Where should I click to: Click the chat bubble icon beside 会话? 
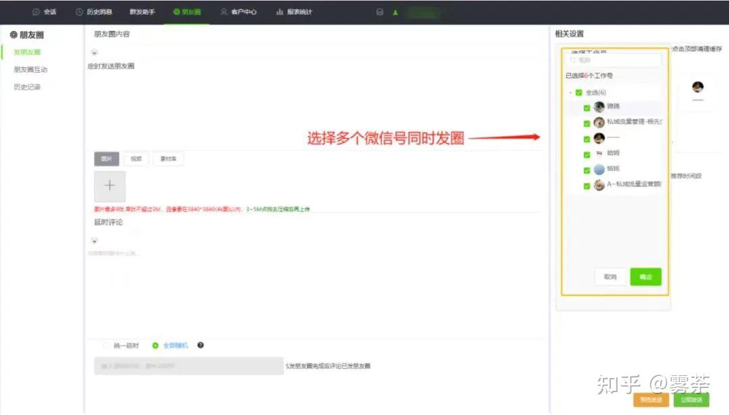click(36, 12)
